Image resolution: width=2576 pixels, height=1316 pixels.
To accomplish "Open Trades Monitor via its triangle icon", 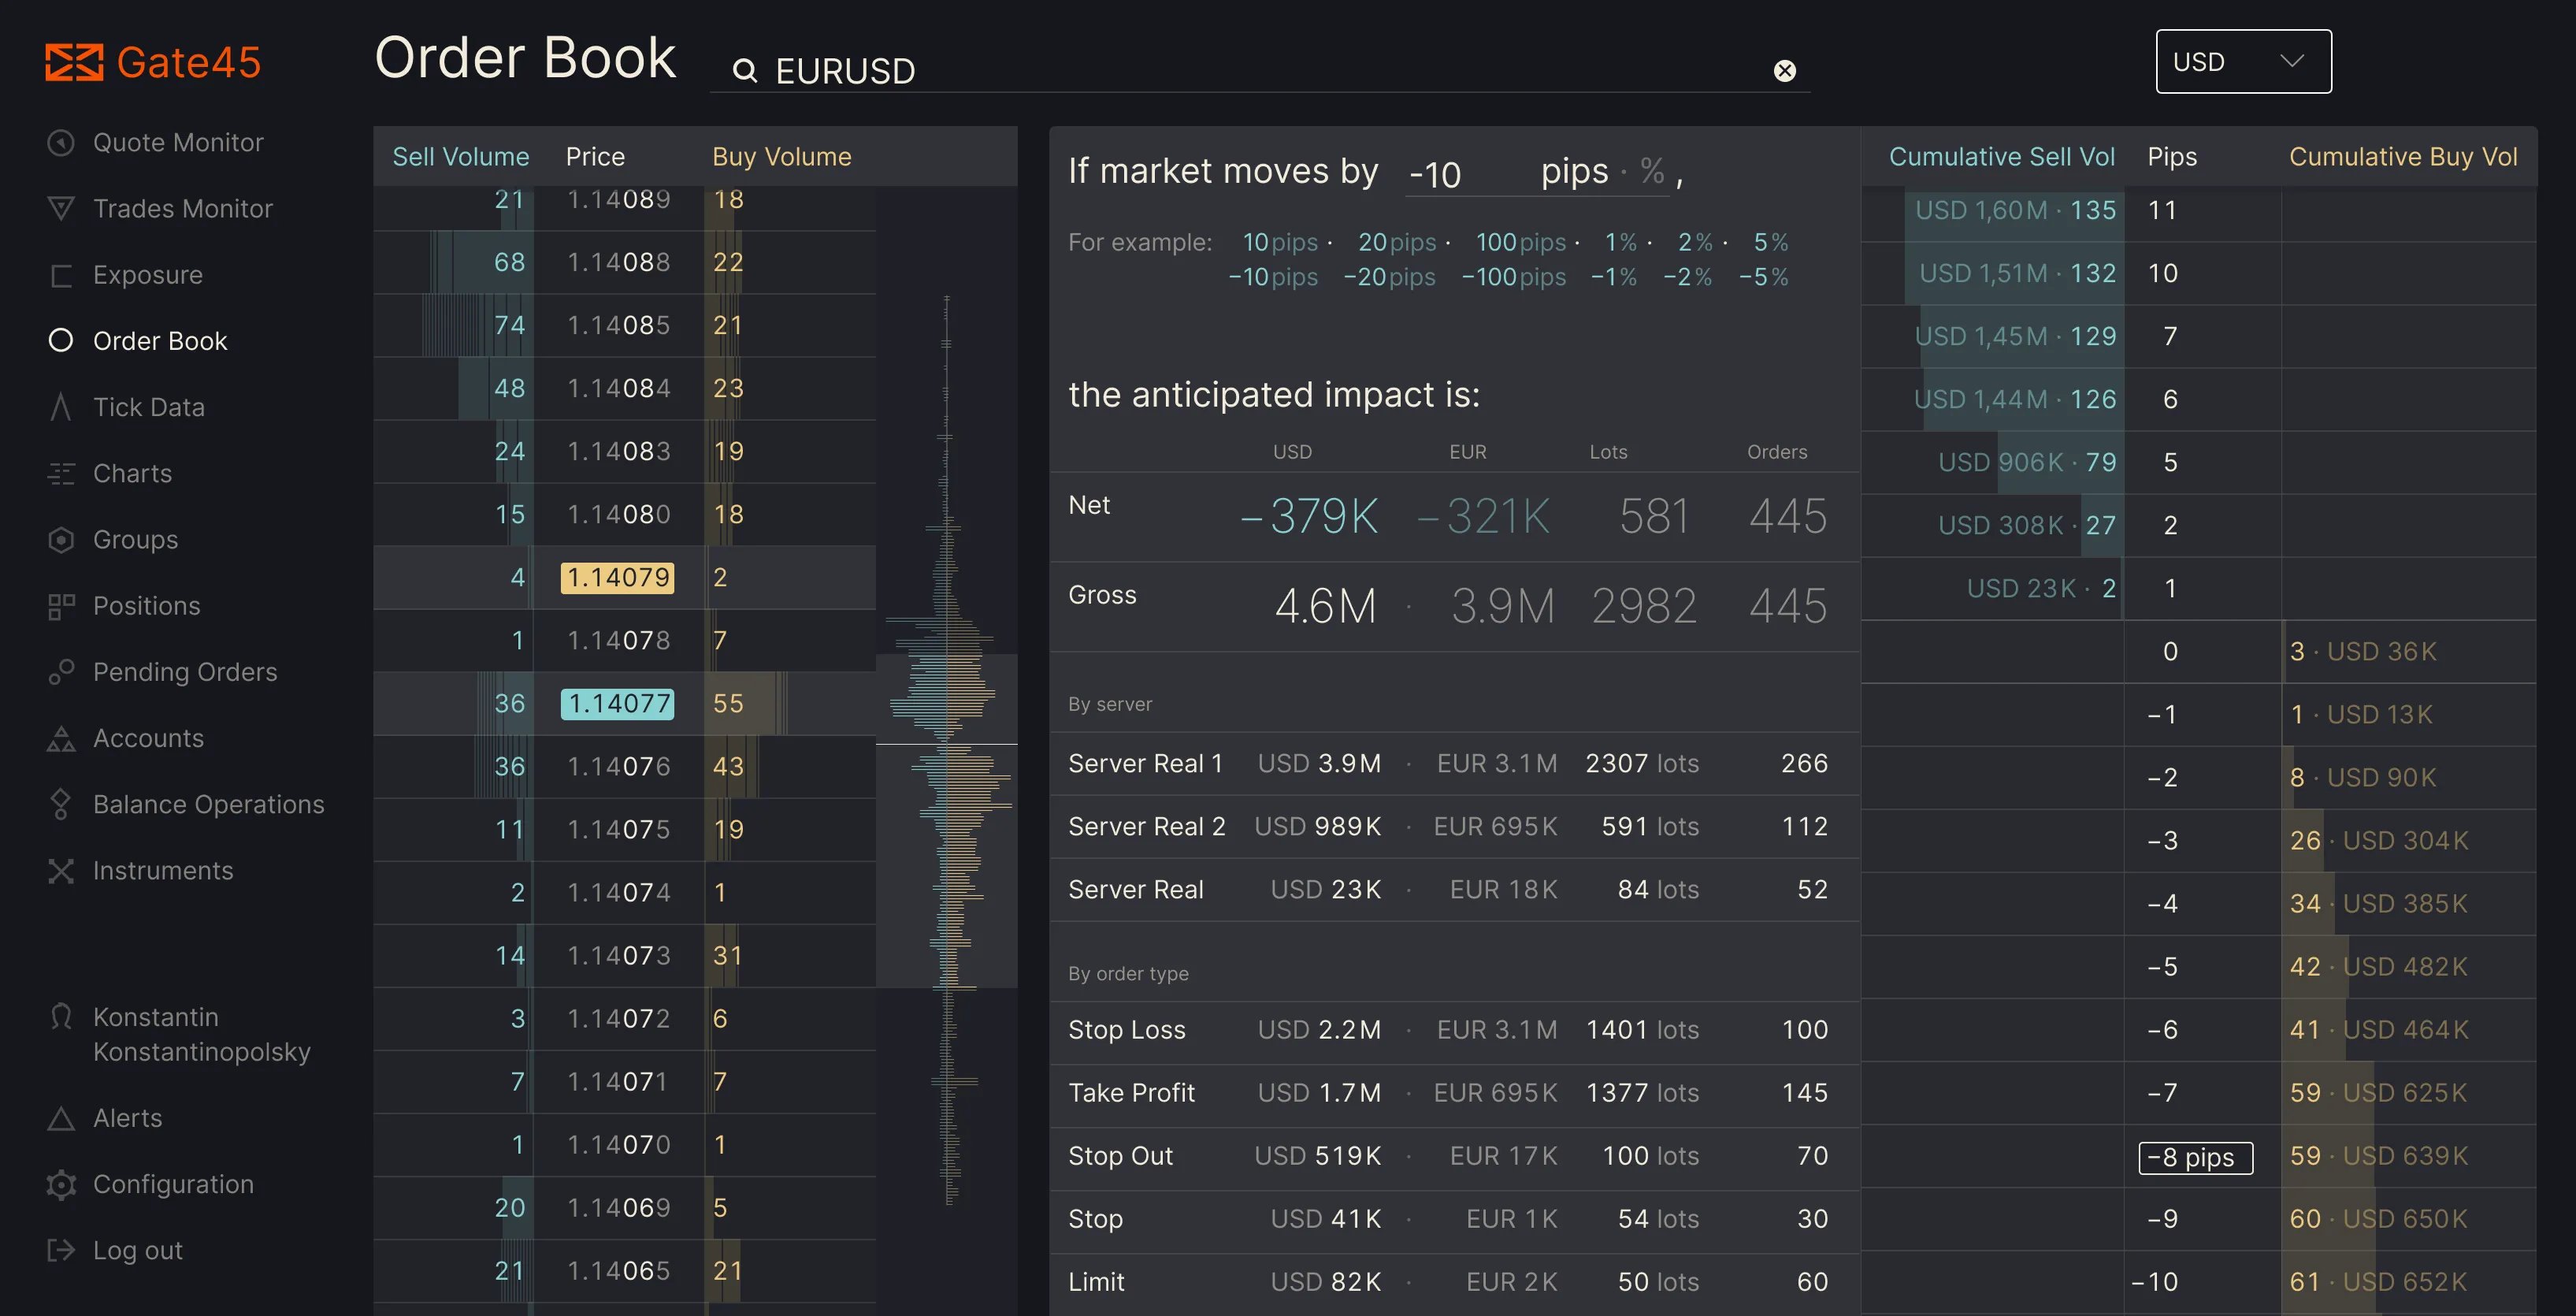I will [x=61, y=209].
